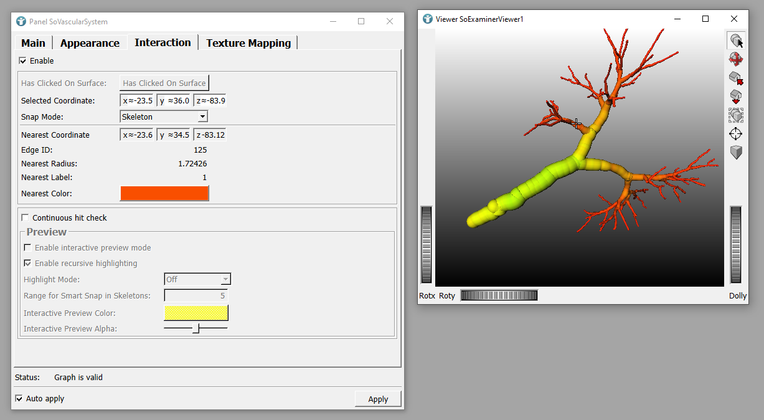
Task: Activate the Seek crosshair tool
Action: (x=736, y=134)
